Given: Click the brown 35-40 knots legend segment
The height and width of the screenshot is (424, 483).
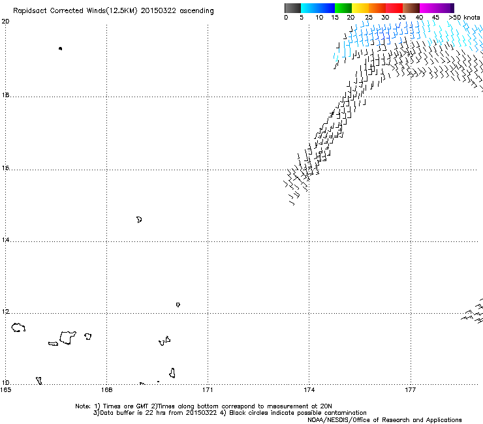Looking at the screenshot, I should pyautogui.click(x=411, y=8).
